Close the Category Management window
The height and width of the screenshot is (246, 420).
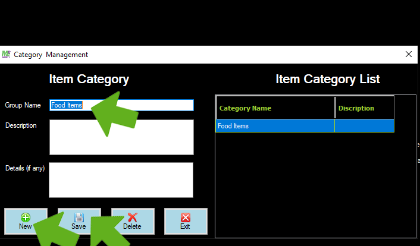coord(408,54)
